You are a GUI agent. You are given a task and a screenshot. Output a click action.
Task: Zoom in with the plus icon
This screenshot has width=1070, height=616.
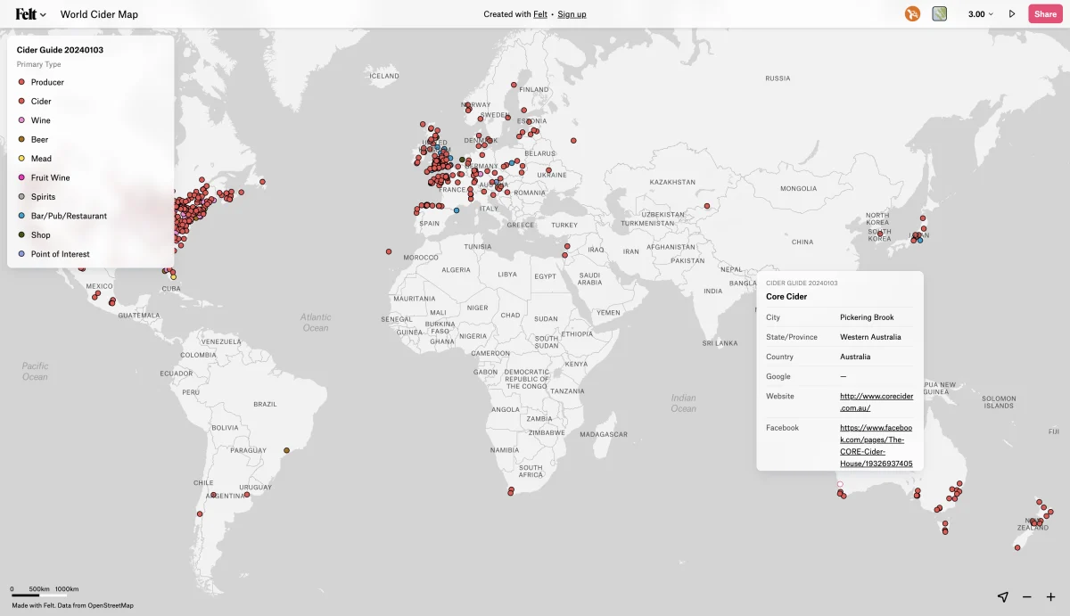coord(1050,596)
